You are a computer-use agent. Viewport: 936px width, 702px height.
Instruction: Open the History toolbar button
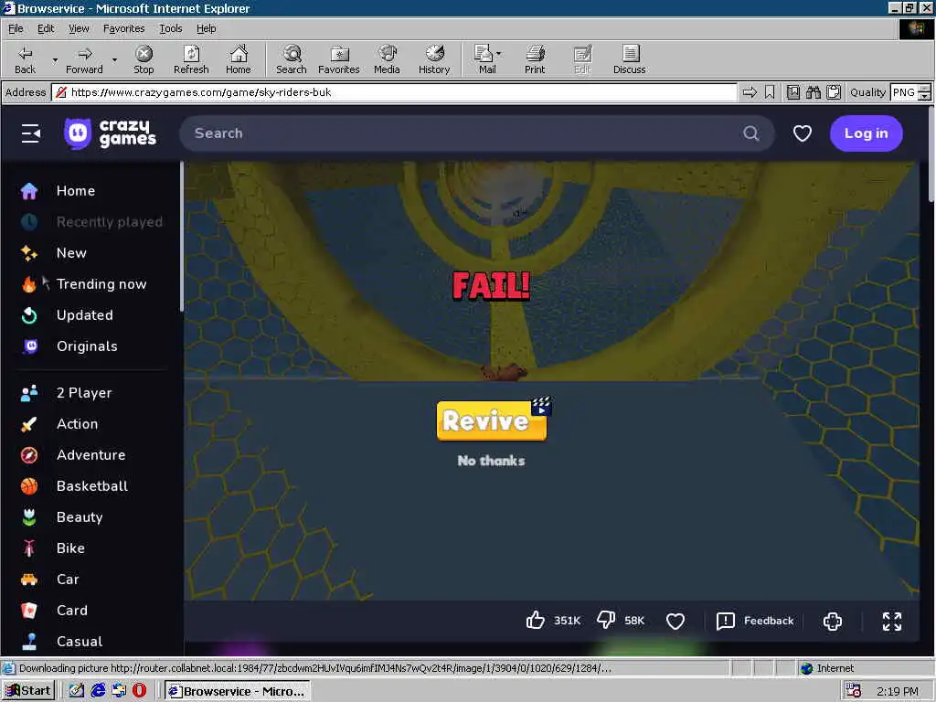(434, 59)
